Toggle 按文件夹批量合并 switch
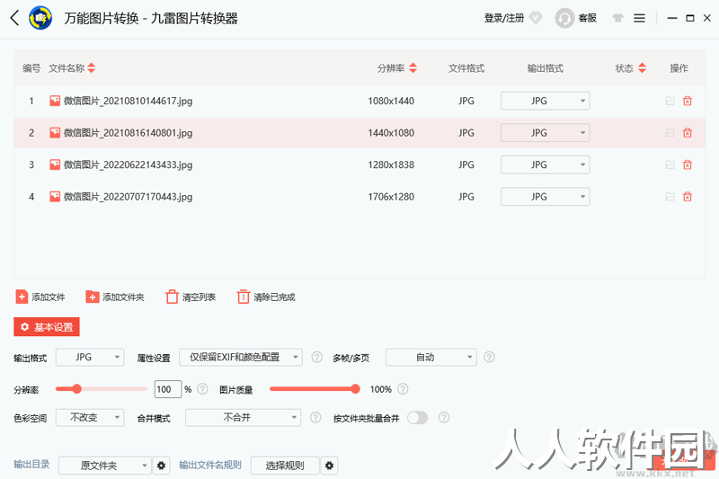Image resolution: width=719 pixels, height=479 pixels. tap(417, 418)
